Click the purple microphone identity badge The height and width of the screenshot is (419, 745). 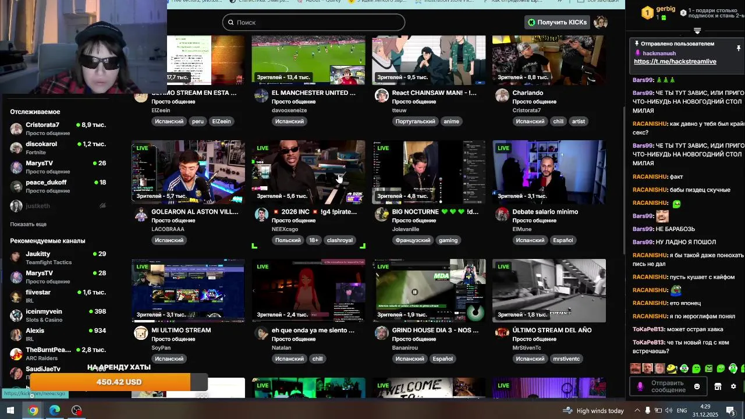pos(640,386)
